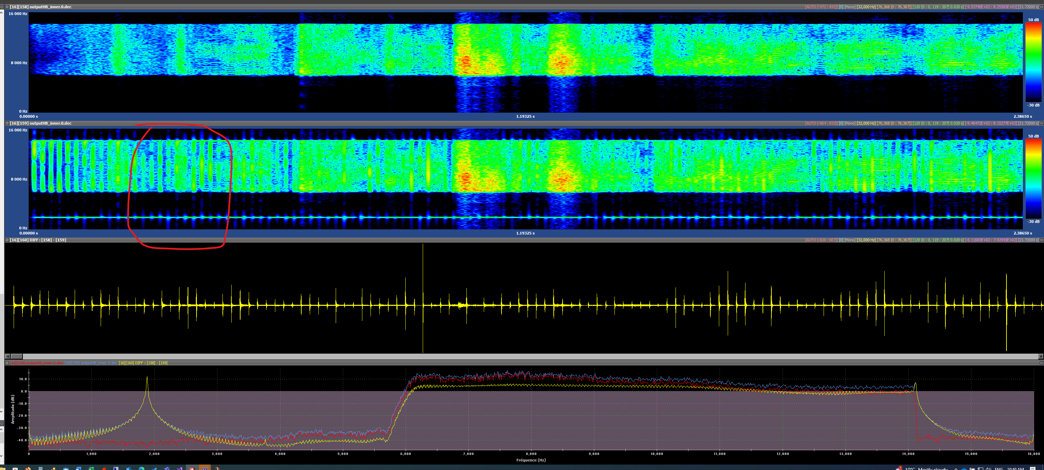Click the AUTO (-972 : 843) label in top header
Screen dimensions: 1044x470
(821, 7)
